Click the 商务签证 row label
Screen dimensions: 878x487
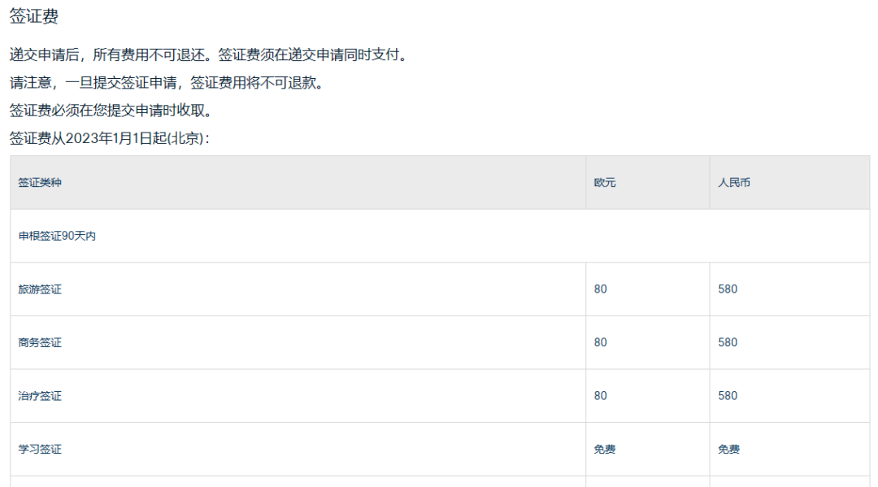pyautogui.click(x=40, y=342)
